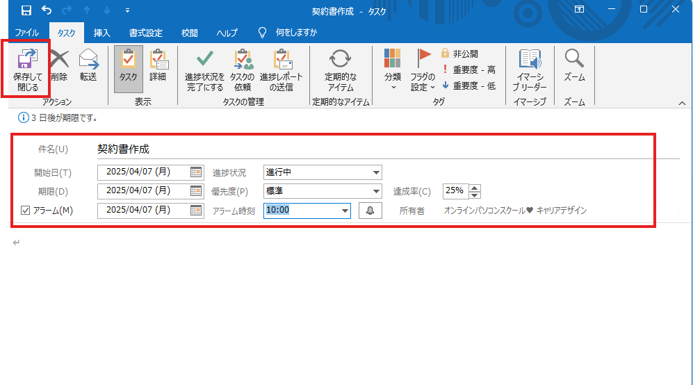Click タスクの依頼 (Assign Task)
The image size is (693, 385).
pos(242,69)
